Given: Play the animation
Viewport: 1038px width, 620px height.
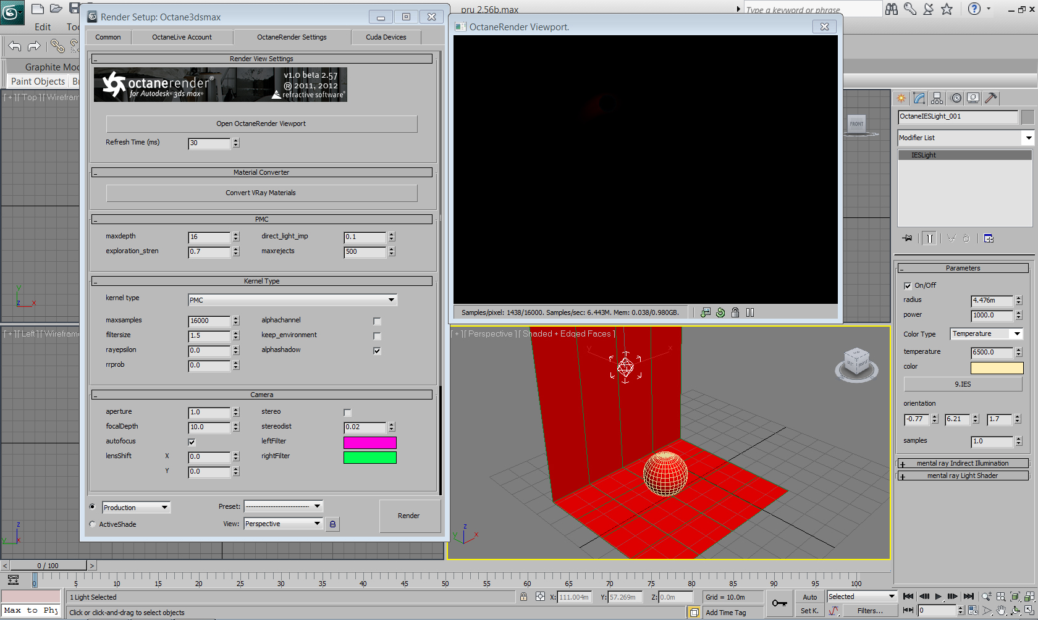Looking at the screenshot, I should (939, 597).
